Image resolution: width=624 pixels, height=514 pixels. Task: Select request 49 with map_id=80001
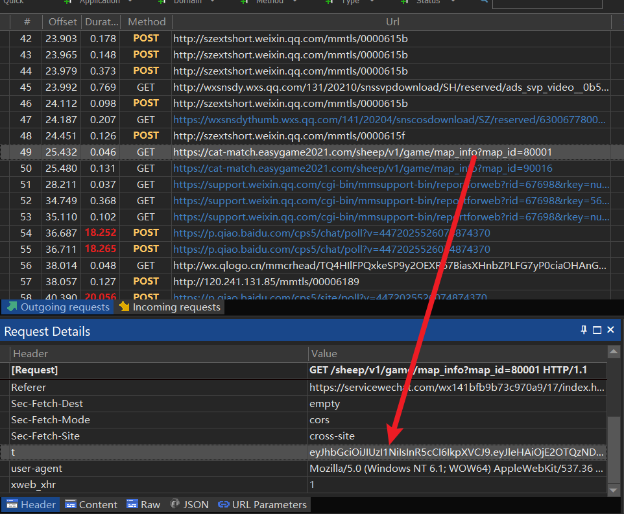362,152
